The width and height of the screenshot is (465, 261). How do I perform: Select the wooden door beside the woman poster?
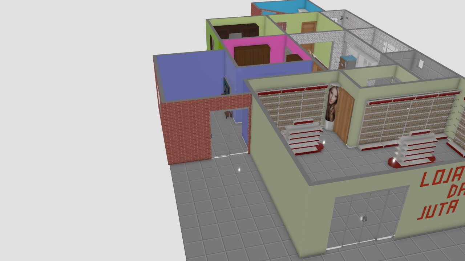(344, 115)
